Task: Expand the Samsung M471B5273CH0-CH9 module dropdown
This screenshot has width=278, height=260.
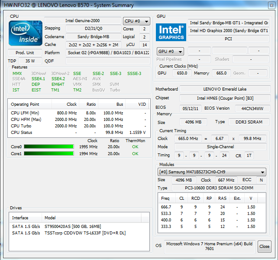Action: pyautogui.click(x=211, y=172)
